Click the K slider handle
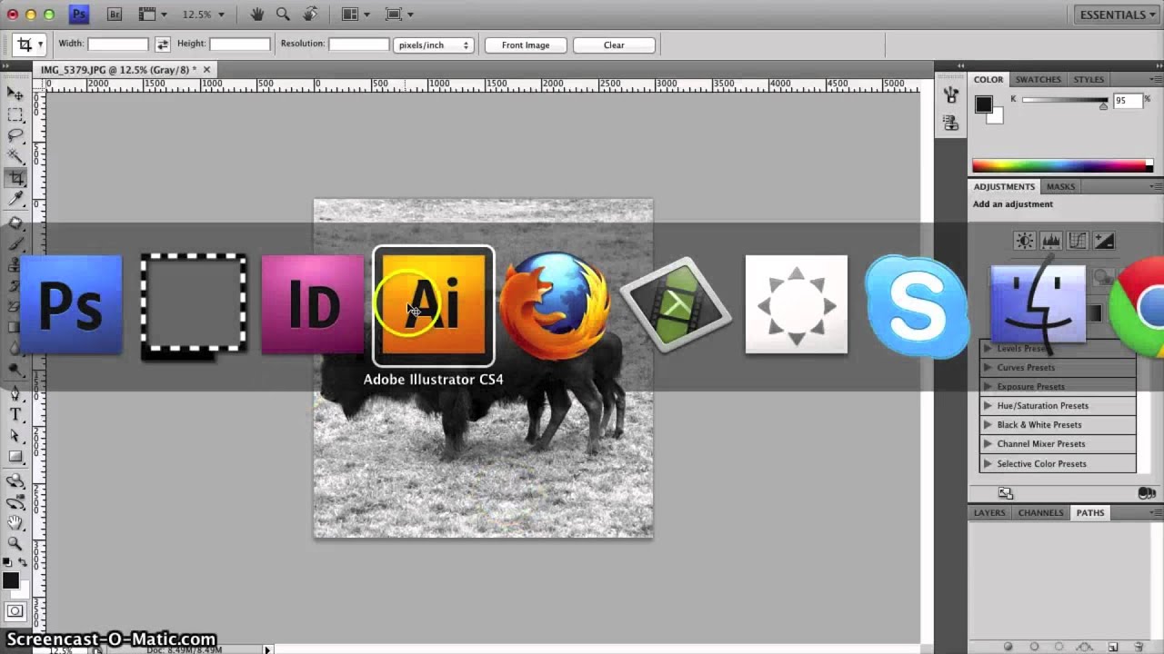Screen dimensions: 1164x654 point(1103,106)
